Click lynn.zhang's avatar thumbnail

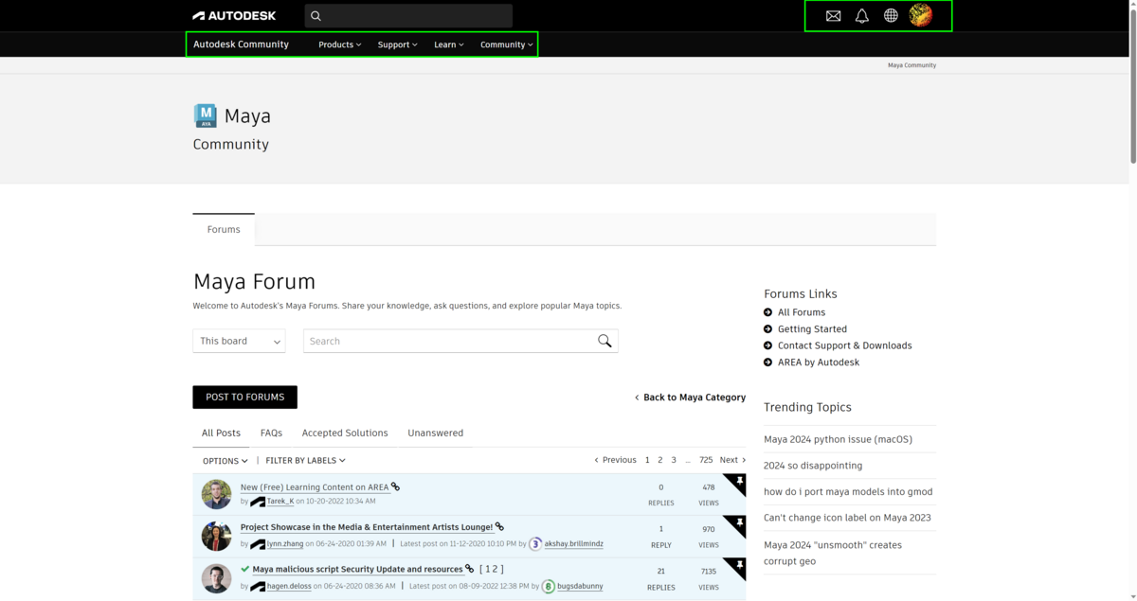217,536
